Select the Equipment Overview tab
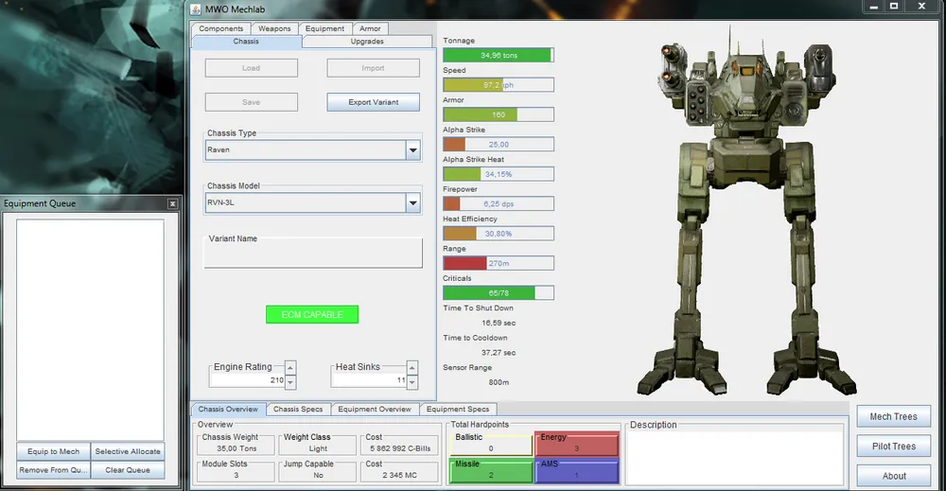The image size is (946, 491). 375,409
